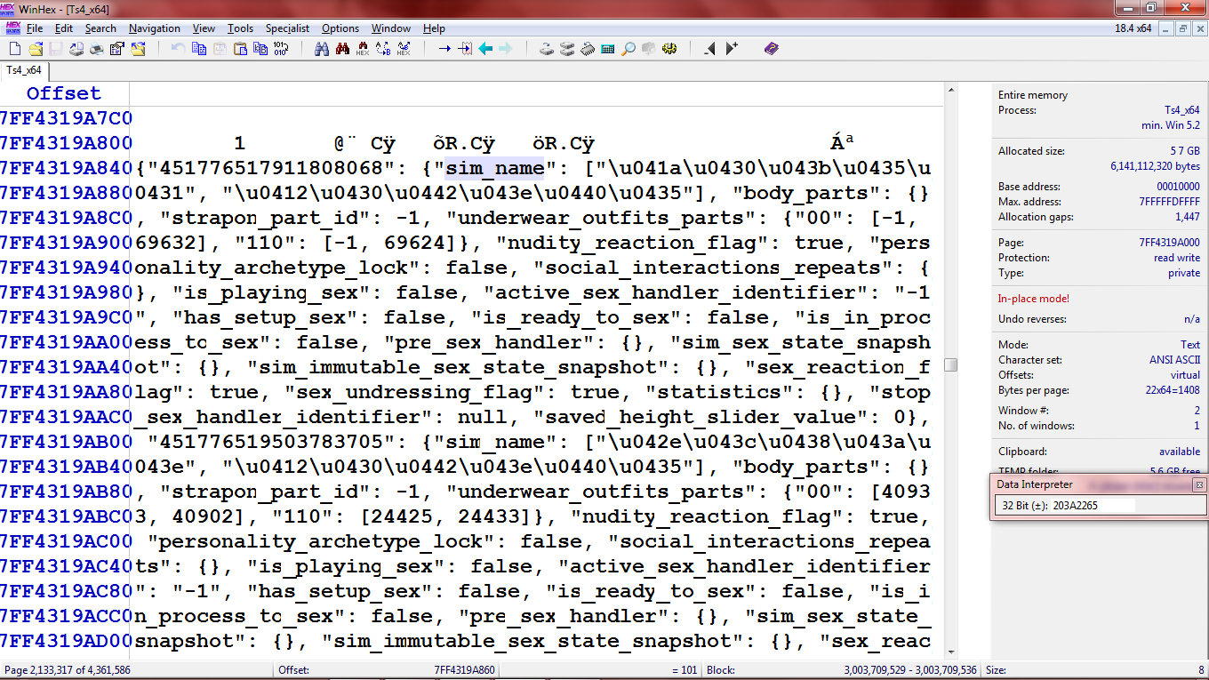Click the 'ANSI ASCII' character set value
1209x680 pixels.
tap(1174, 360)
